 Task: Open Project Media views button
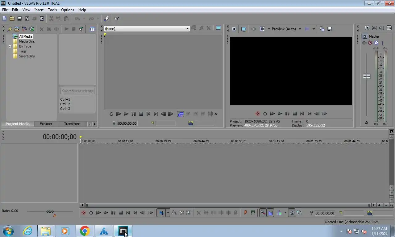pos(92,29)
